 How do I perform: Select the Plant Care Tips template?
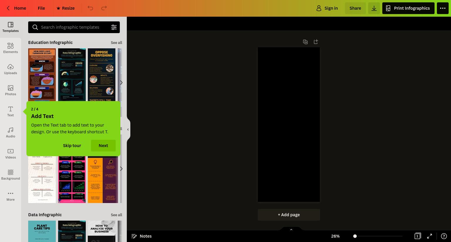point(42,231)
